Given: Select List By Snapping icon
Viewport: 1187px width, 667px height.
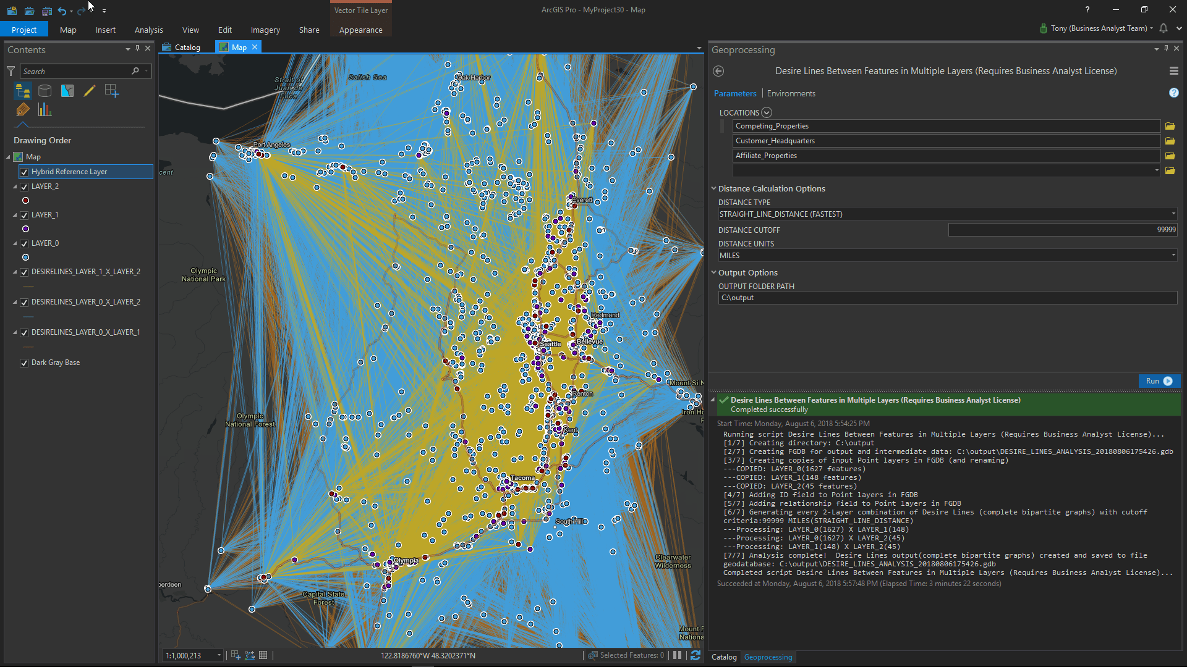Looking at the screenshot, I should pos(112,91).
